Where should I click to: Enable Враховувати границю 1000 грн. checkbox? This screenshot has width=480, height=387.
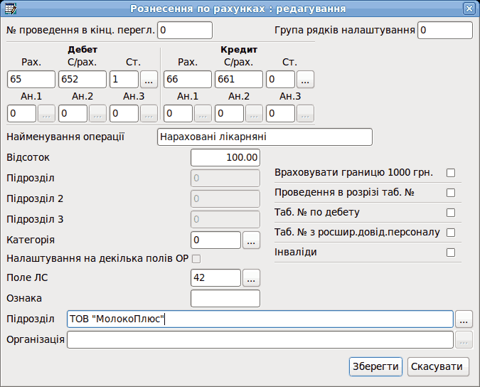451,173
